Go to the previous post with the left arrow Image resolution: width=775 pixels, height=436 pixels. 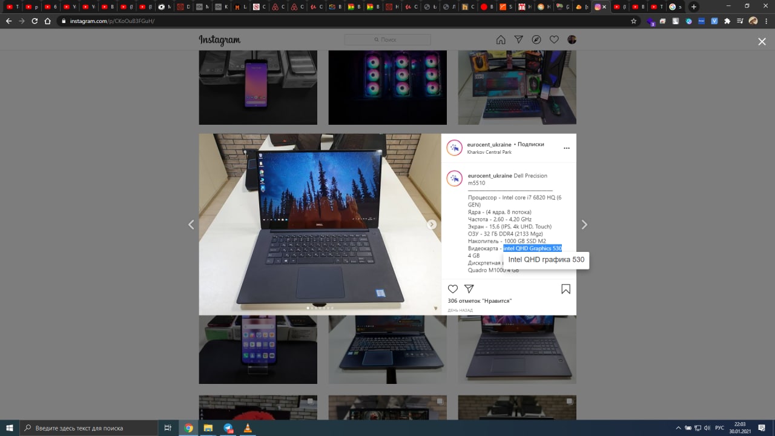coord(191,225)
